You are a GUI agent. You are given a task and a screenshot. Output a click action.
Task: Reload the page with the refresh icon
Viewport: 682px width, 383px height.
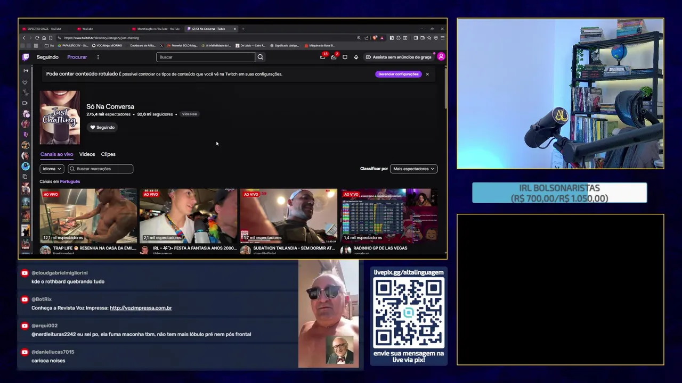tap(37, 38)
